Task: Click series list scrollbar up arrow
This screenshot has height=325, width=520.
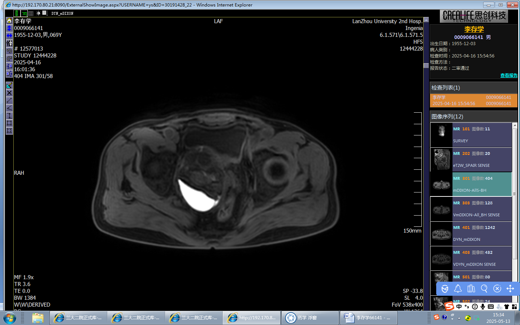Action: point(515,125)
